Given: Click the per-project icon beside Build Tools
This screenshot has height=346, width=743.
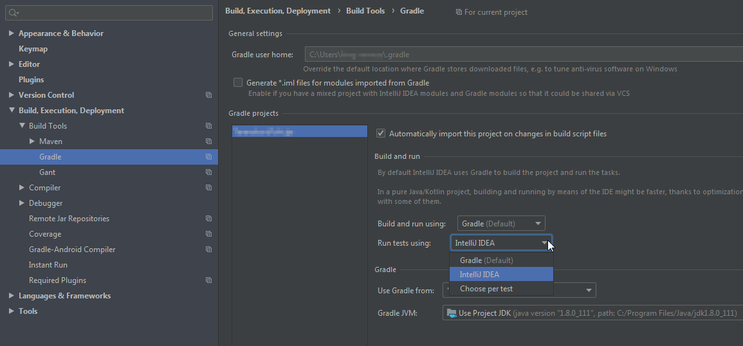Looking at the screenshot, I should pyautogui.click(x=208, y=126).
